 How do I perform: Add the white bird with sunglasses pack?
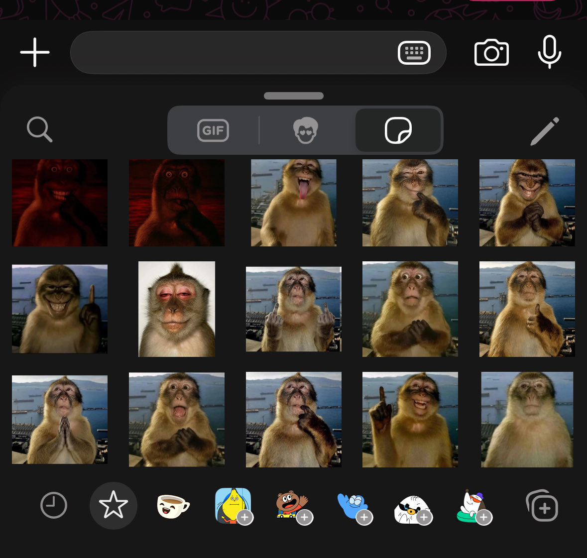[413, 509]
